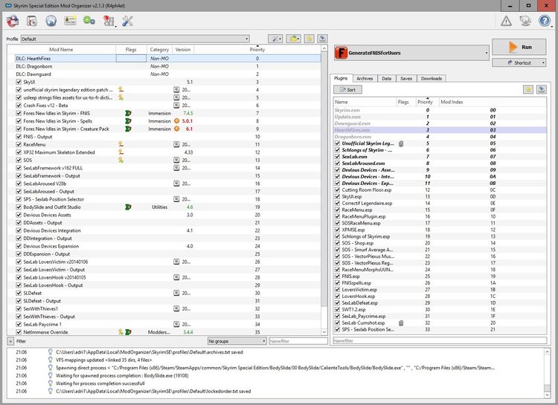
Task: Sort by the Category column header
Action: pyautogui.click(x=159, y=50)
